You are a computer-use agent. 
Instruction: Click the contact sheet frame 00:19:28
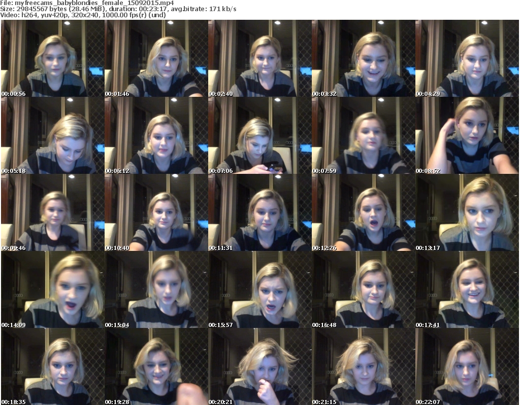tap(156, 366)
